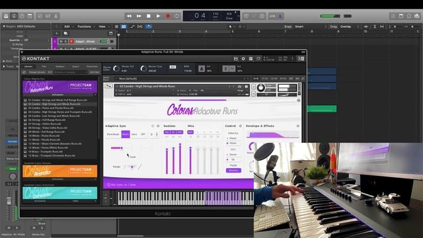Open the Mixer from the Logic toolbar
This screenshot has width=423, height=238.
(48, 16)
